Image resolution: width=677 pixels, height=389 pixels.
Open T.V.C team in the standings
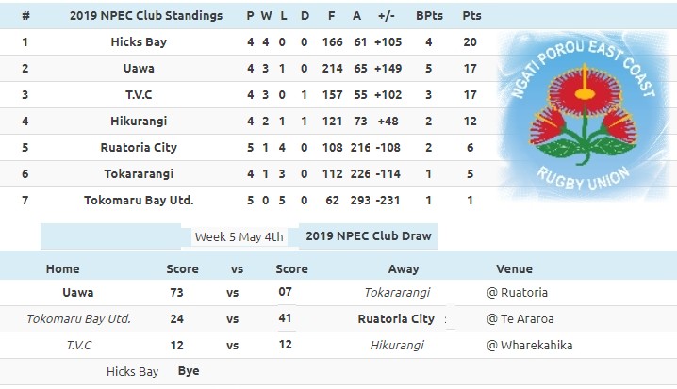pyautogui.click(x=138, y=95)
